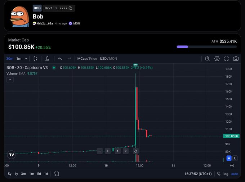Click the current price label 100.852K
The height and width of the screenshot is (182, 245).
231,136
